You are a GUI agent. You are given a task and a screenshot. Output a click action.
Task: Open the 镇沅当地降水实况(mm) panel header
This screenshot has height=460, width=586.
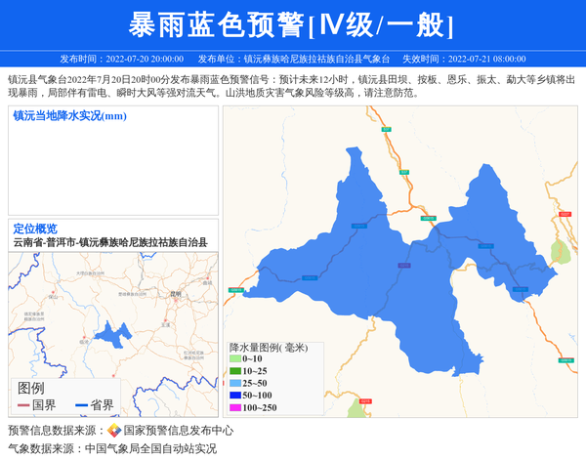pyautogui.click(x=70, y=116)
